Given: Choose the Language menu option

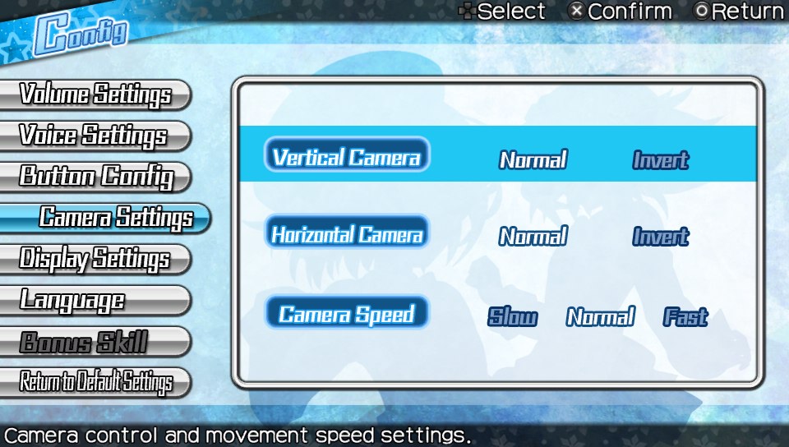Looking at the screenshot, I should [x=95, y=300].
